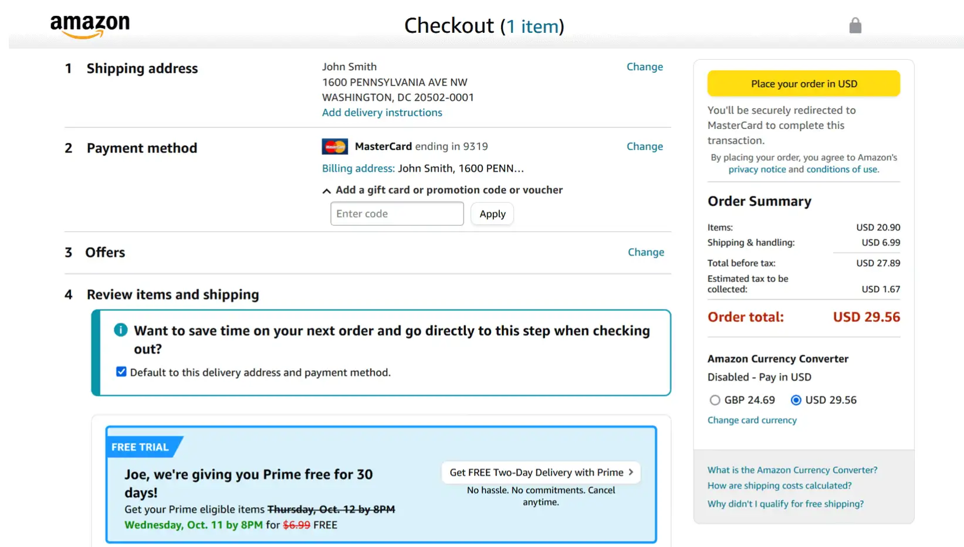Image resolution: width=964 pixels, height=547 pixels.
Task: Select the USD 29.56 radio button
Action: pyautogui.click(x=796, y=400)
